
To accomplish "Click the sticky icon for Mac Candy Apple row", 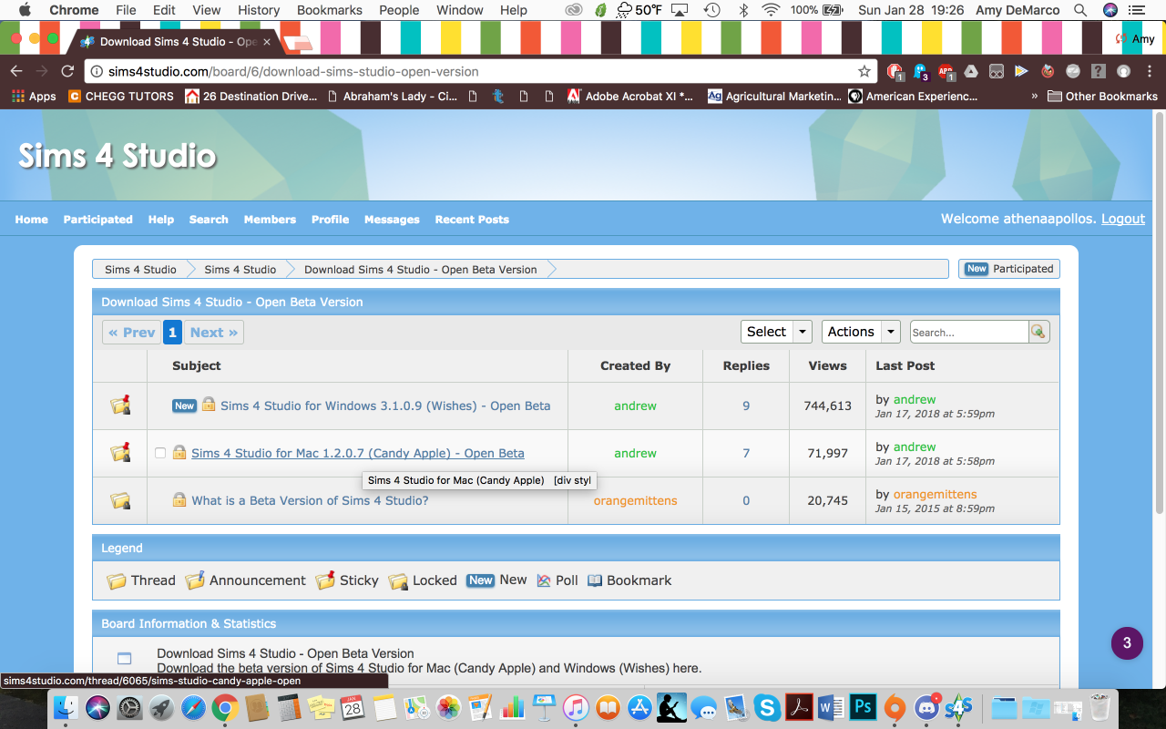I will (x=120, y=452).
